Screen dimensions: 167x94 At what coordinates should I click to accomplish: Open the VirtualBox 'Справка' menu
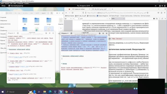click(x=26, y=3)
